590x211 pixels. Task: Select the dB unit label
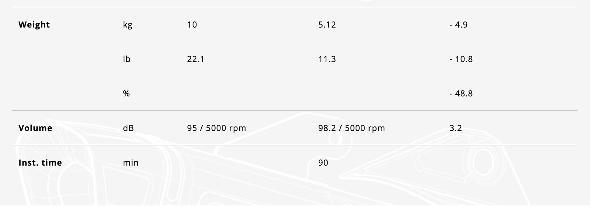(x=128, y=128)
